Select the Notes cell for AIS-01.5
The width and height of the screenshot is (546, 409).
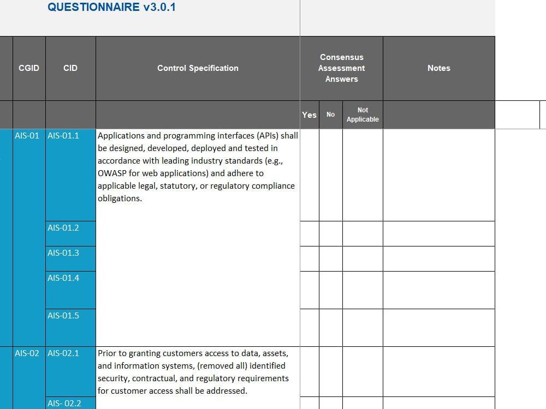[439, 328]
